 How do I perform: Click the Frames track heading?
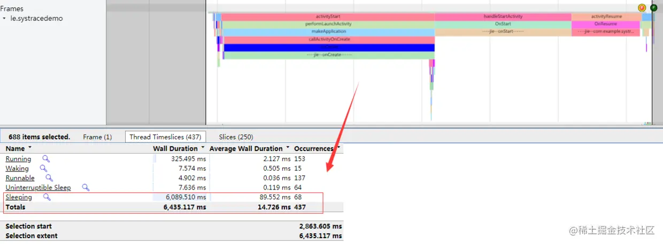[x=12, y=9]
